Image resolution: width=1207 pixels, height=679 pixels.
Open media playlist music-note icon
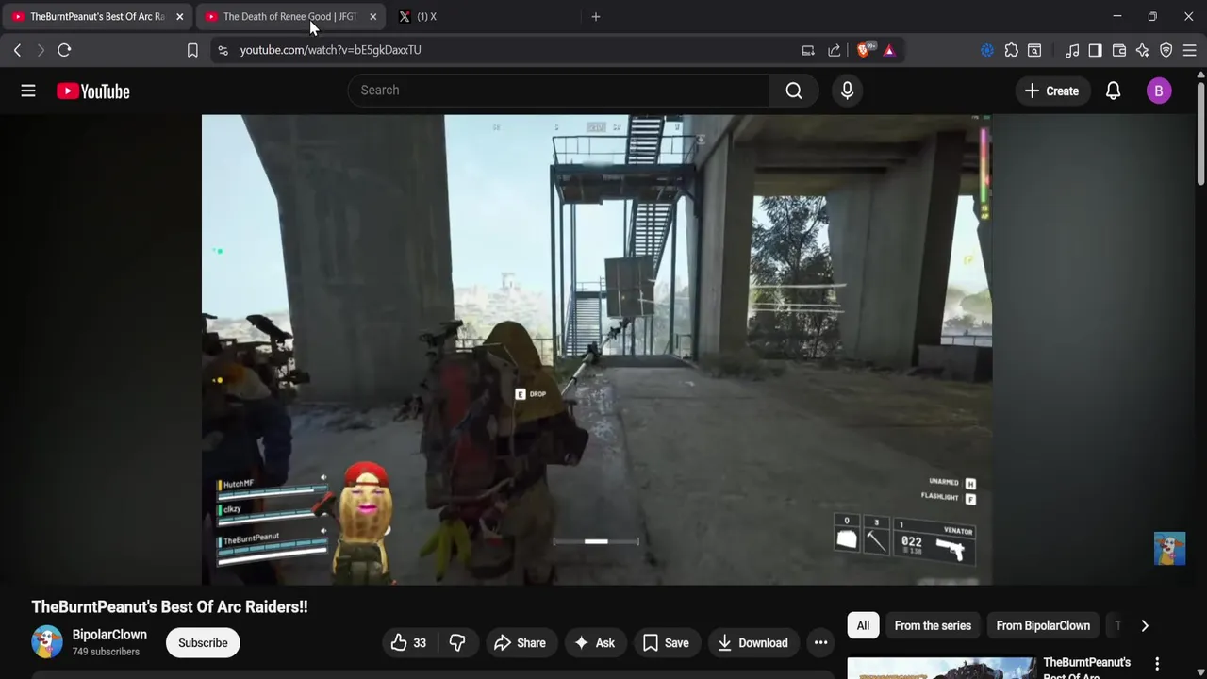pos(1072,50)
